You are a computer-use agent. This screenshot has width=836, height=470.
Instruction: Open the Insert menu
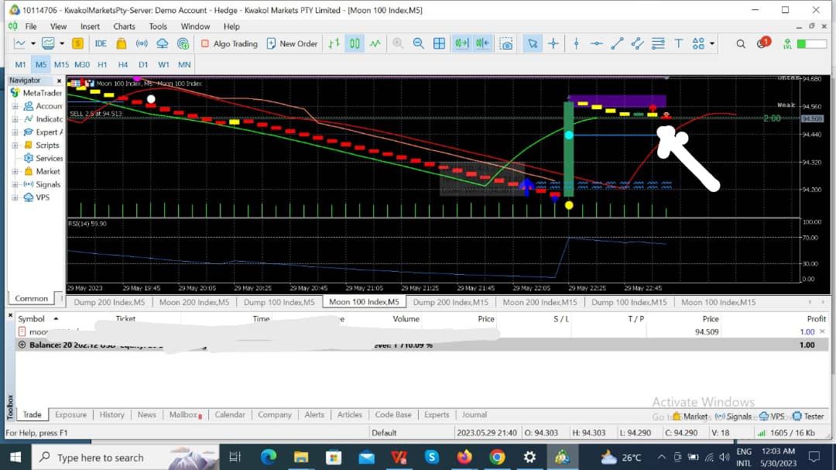click(90, 26)
